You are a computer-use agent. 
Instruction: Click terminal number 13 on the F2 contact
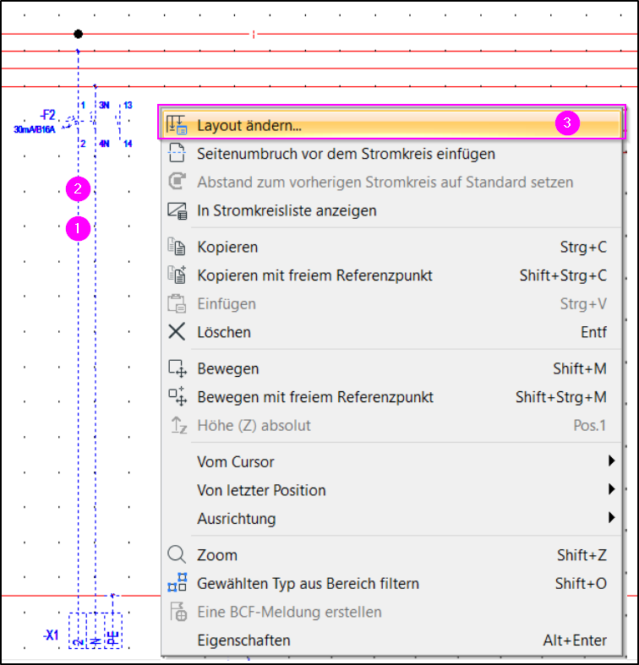pos(128,105)
